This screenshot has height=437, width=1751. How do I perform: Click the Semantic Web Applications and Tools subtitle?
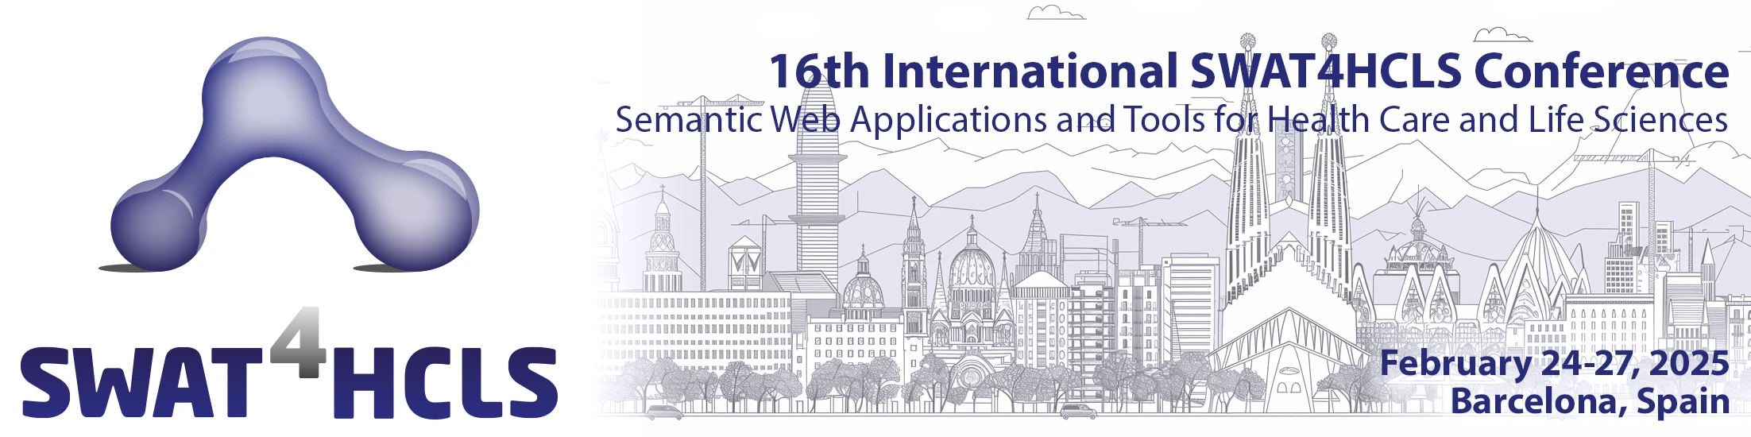pyautogui.click(x=1171, y=121)
